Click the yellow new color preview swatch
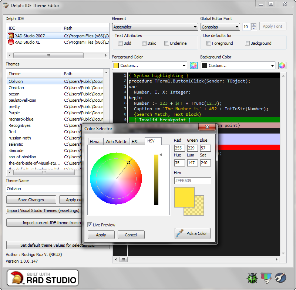 point(184,198)
